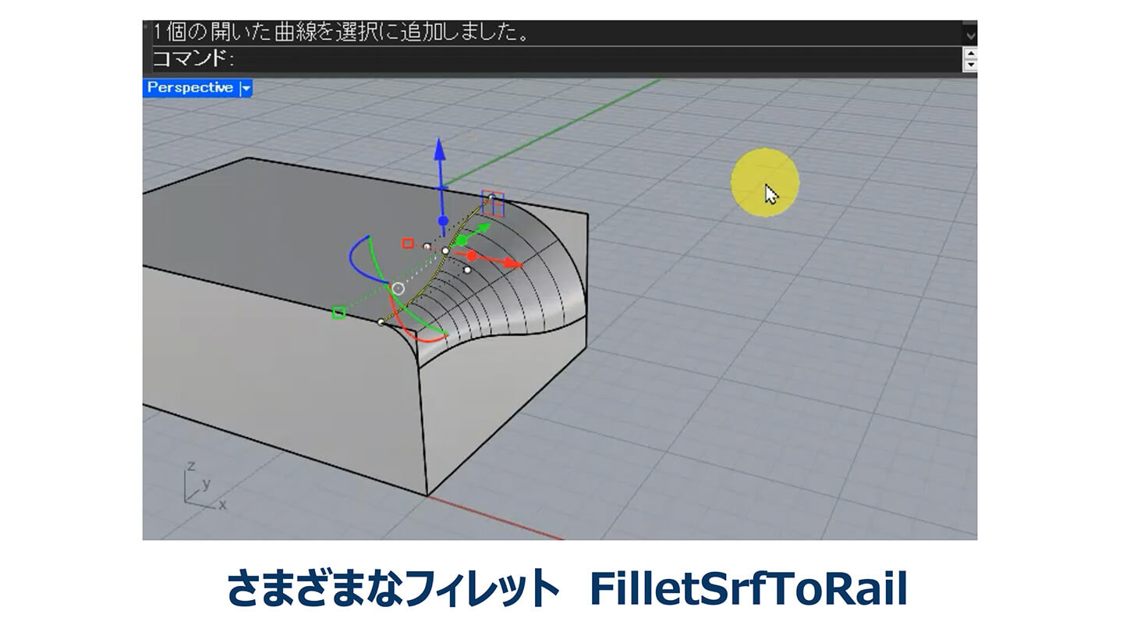Click the green plane-move dot on gumball
This screenshot has height=632, width=1123.
click(x=461, y=240)
